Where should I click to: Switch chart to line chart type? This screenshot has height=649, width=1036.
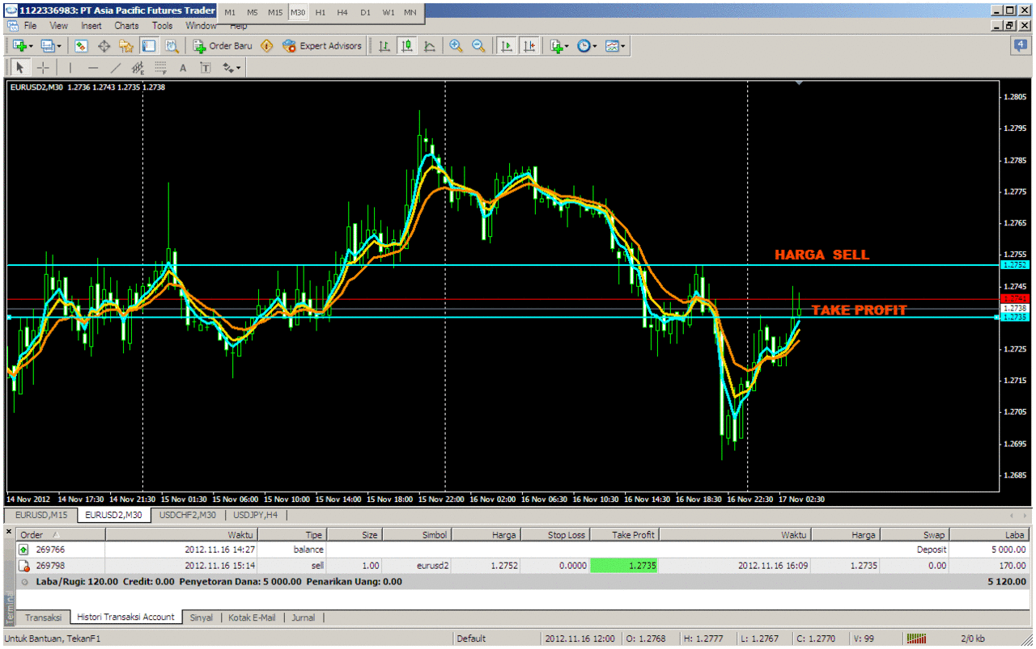click(430, 46)
